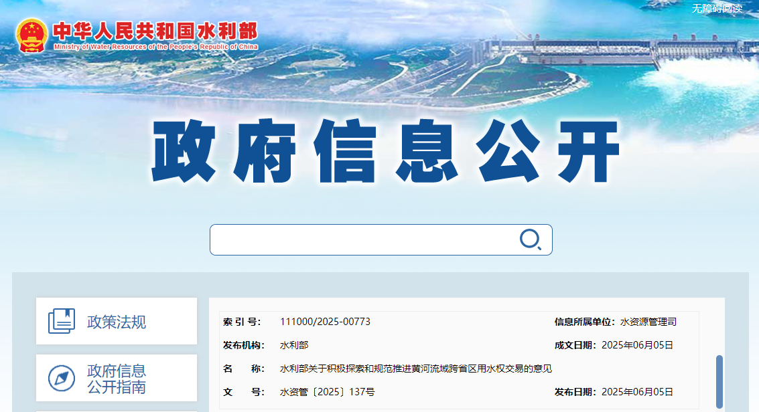Click the document number 水资管〔2025〕137号
Image resolution: width=759 pixels, height=412 pixels.
tap(327, 392)
